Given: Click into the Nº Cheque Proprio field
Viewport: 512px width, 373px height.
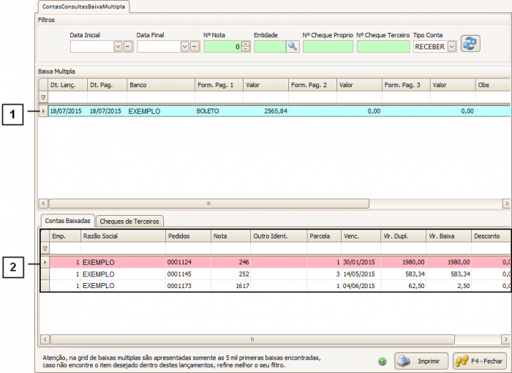Looking at the screenshot, I should pyautogui.click(x=327, y=47).
